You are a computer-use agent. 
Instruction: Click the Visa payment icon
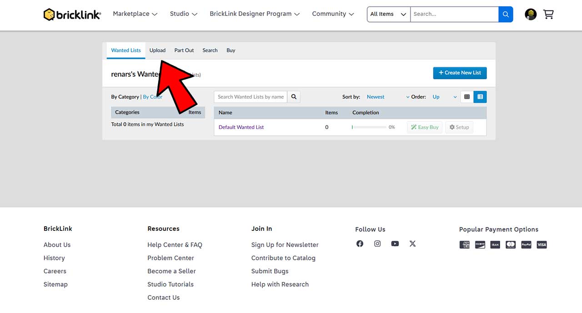pyautogui.click(x=542, y=245)
